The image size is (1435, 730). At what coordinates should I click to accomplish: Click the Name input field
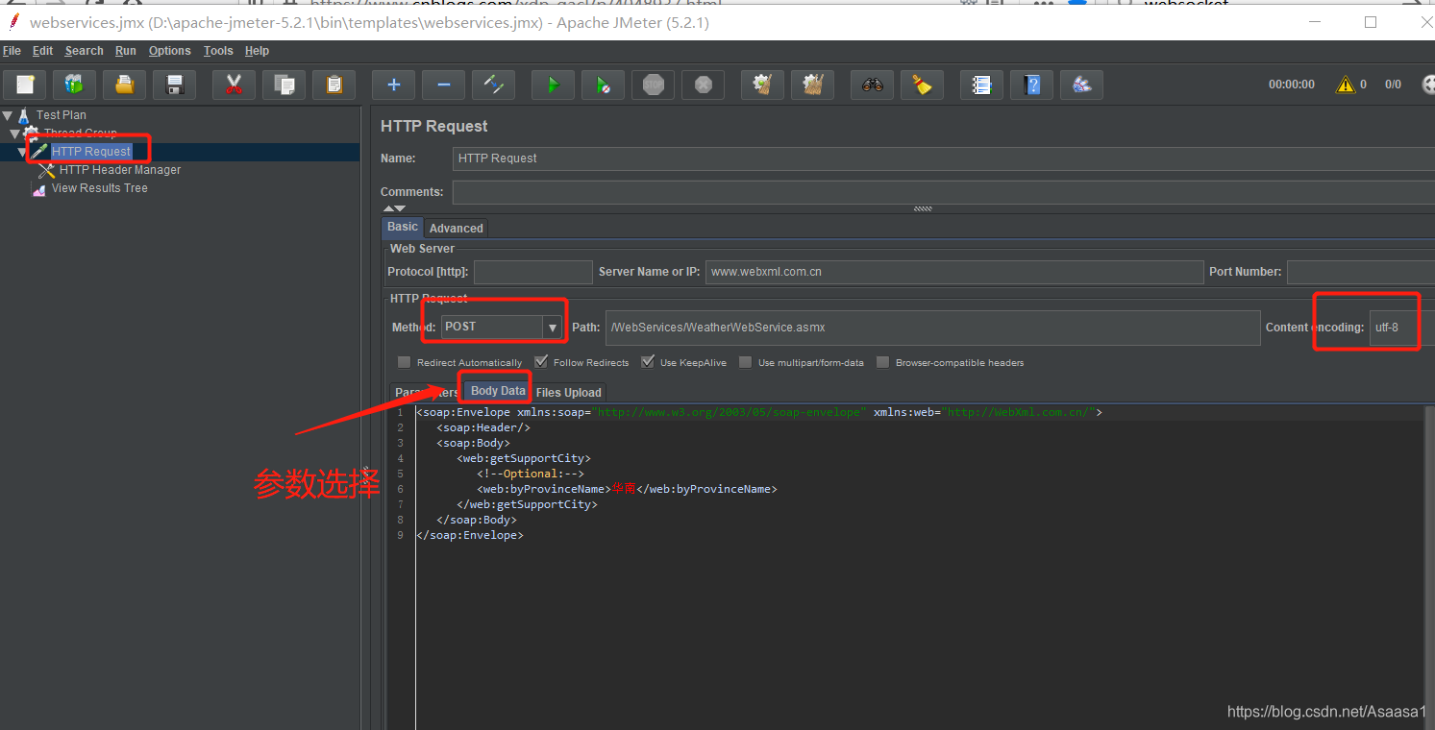click(x=943, y=158)
